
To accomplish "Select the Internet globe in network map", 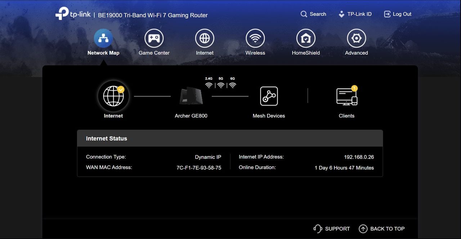I will [x=113, y=96].
